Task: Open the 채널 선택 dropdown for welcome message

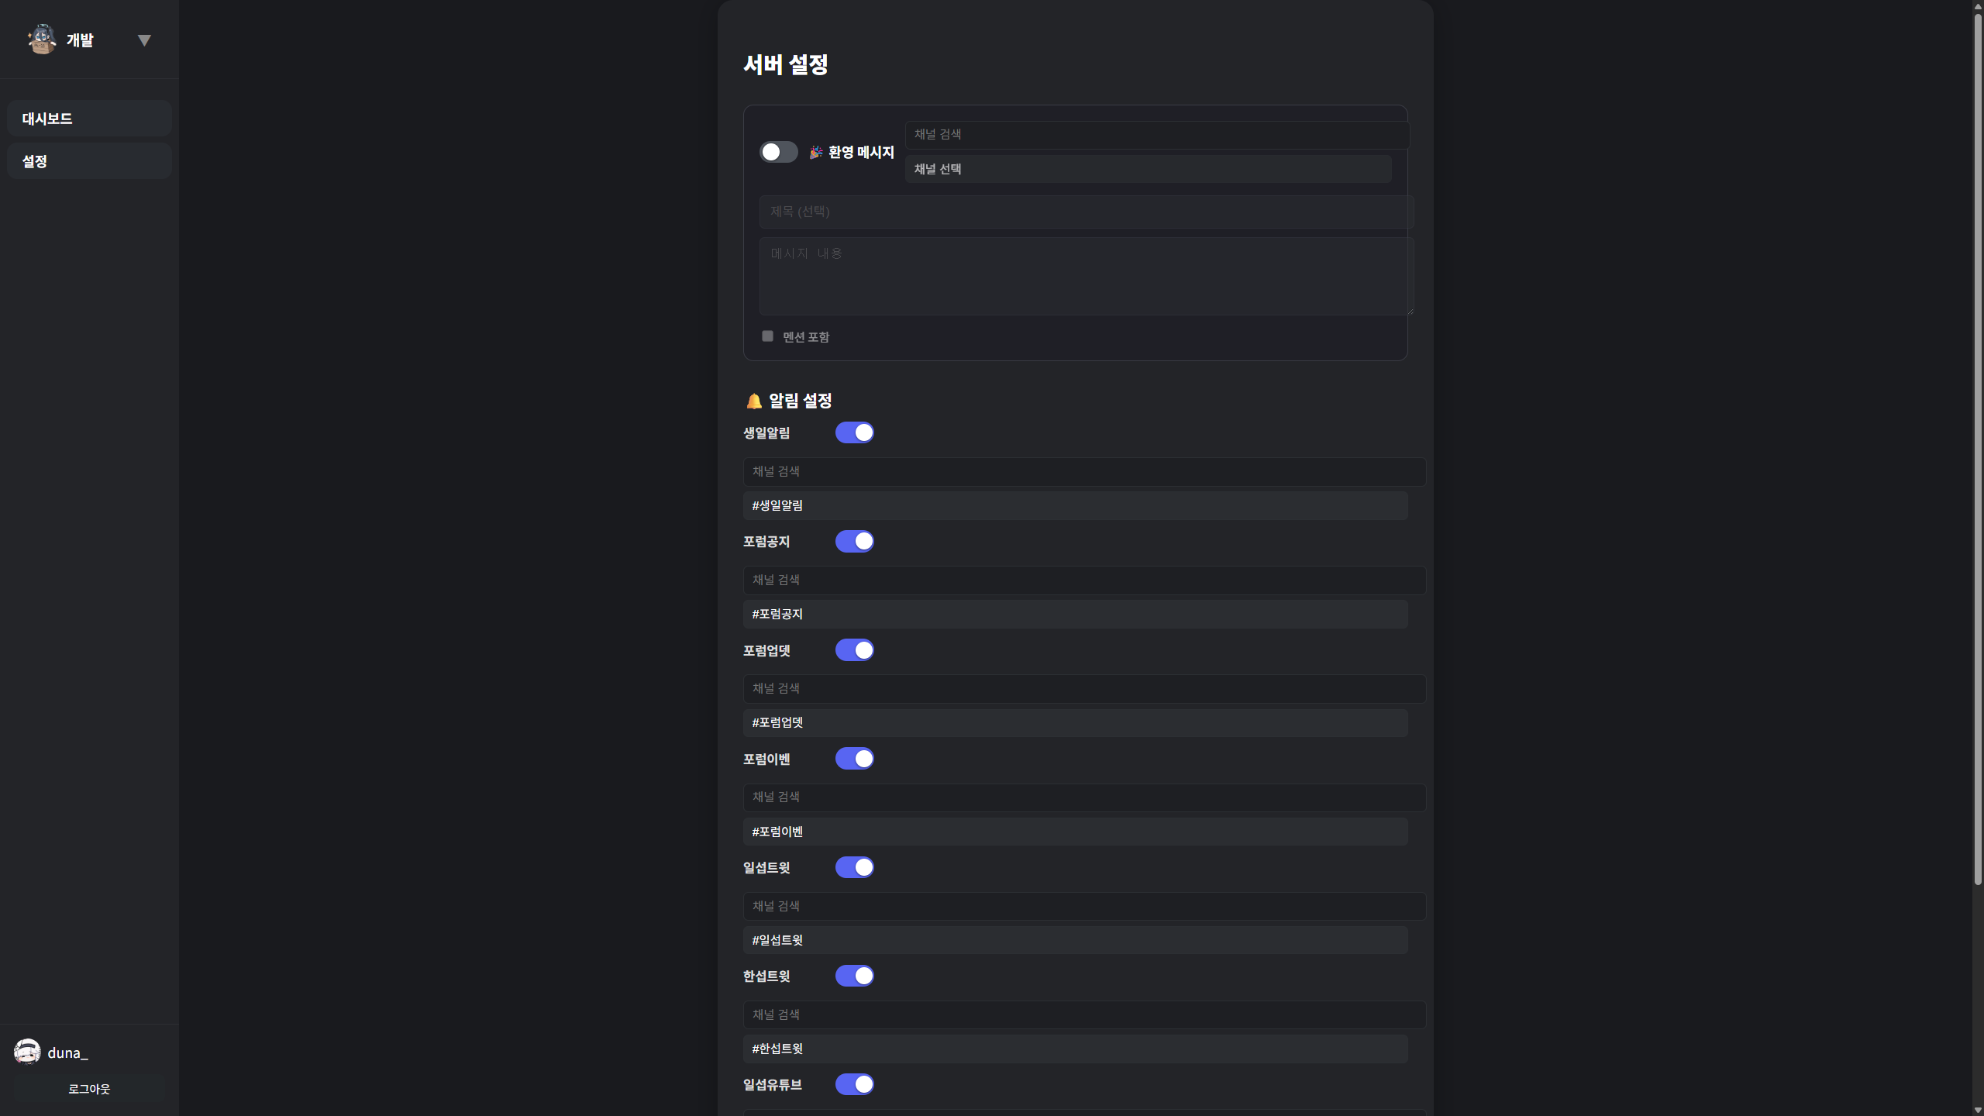Action: coord(1148,169)
